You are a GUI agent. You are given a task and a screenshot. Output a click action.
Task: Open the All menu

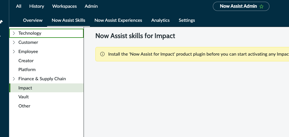point(19,6)
